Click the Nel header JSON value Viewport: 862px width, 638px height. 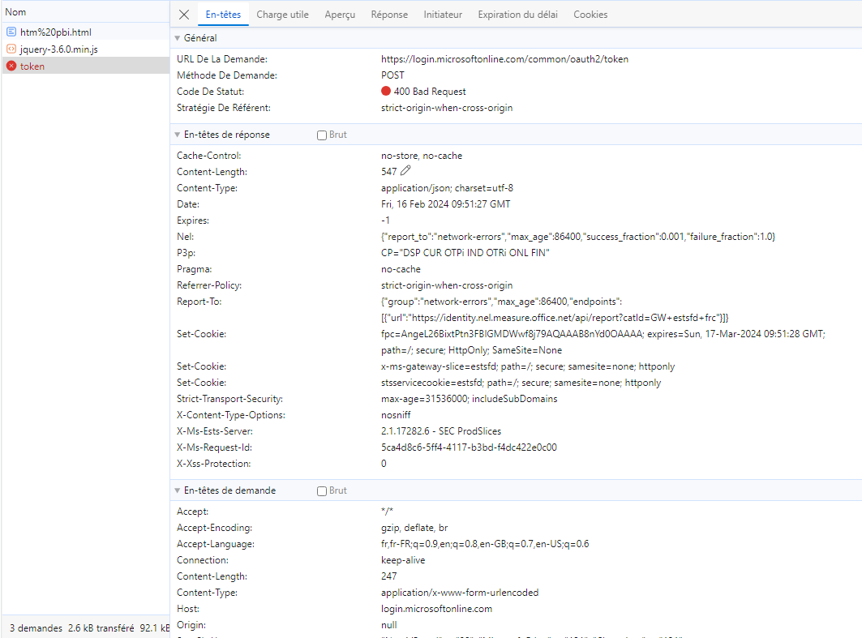point(578,237)
